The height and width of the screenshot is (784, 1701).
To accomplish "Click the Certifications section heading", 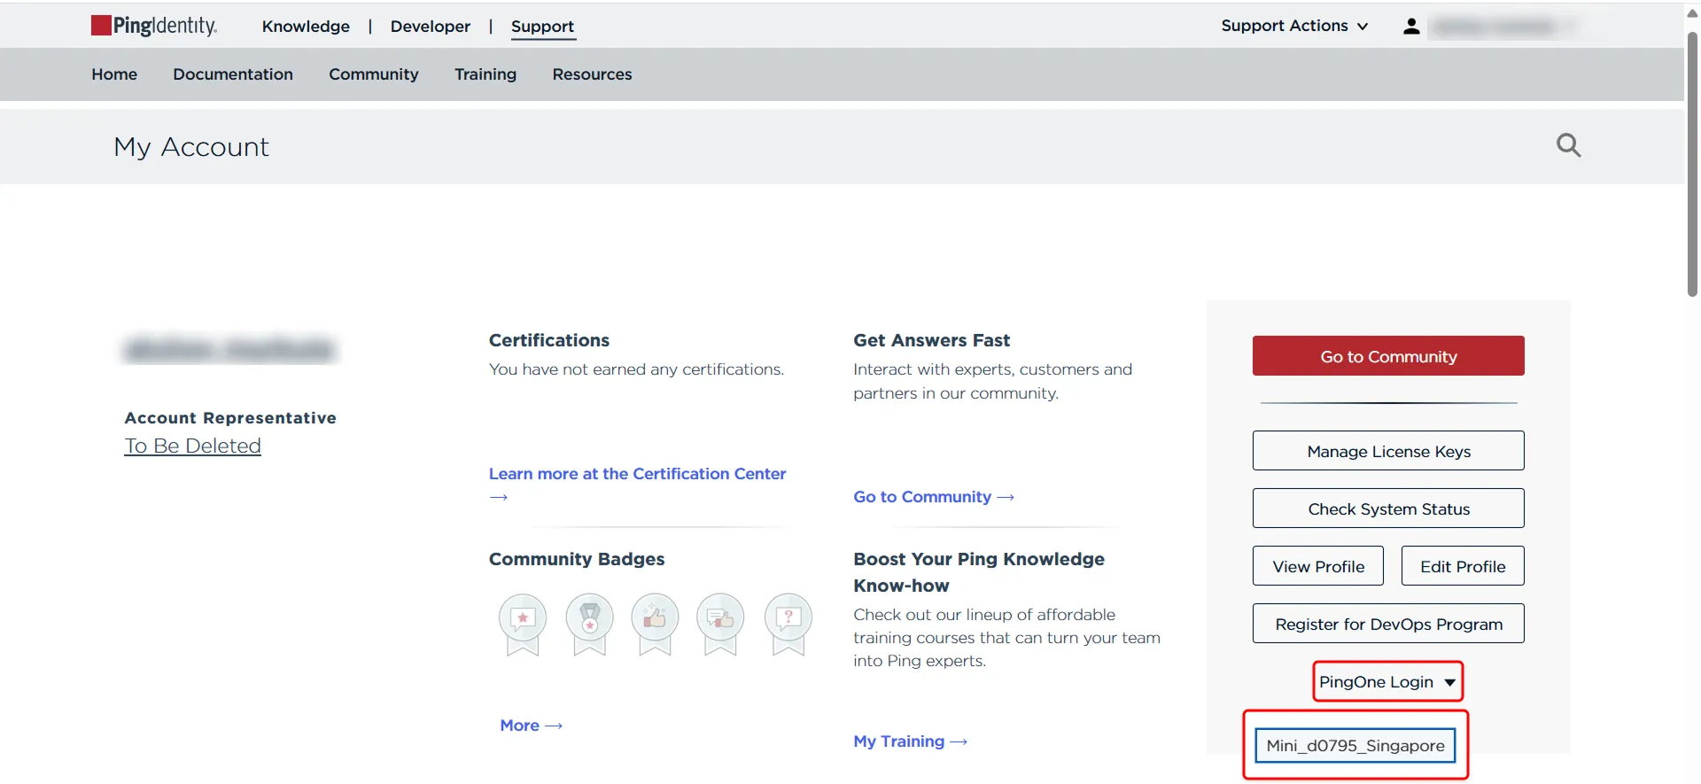I will click(x=549, y=340).
